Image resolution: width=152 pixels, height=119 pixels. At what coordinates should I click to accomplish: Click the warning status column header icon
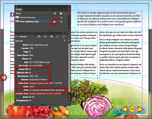click(55, 13)
